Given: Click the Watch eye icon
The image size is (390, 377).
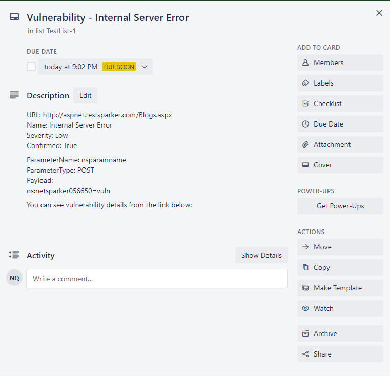Looking at the screenshot, I should [x=305, y=308].
